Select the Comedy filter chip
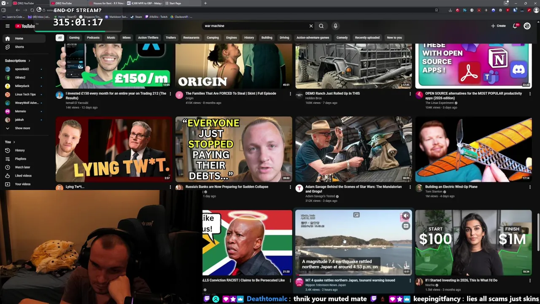Image resolution: width=540 pixels, height=304 pixels. click(342, 38)
